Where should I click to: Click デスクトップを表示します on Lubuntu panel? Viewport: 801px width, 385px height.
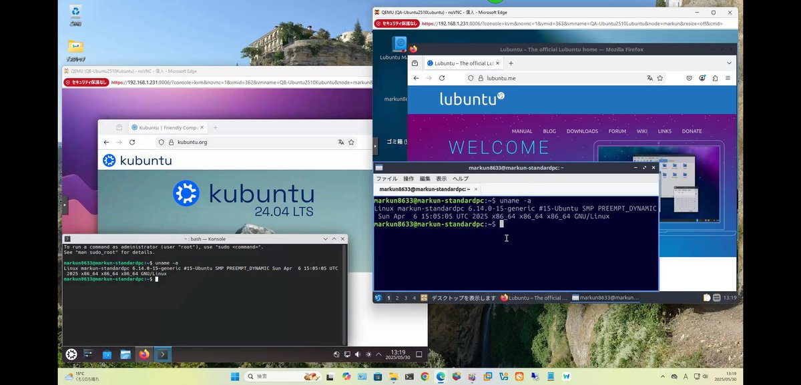pos(464,298)
